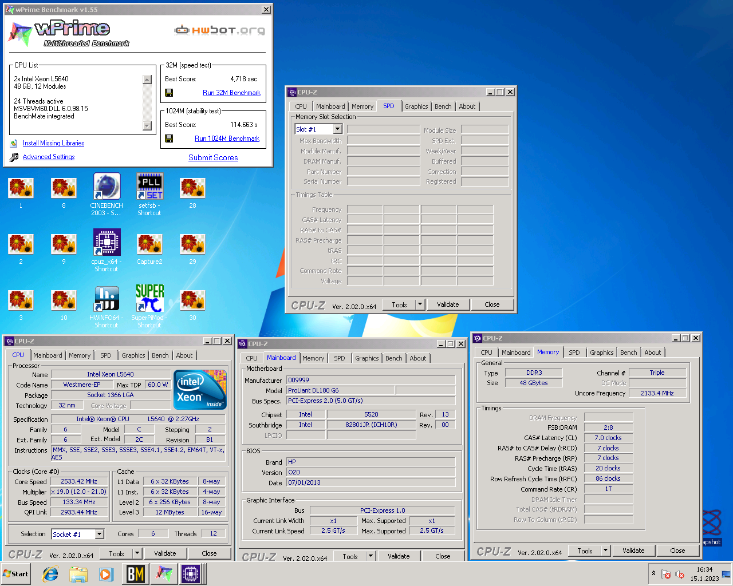Image resolution: width=733 pixels, height=586 pixels.
Task: Click the 48 GBytes memory size field
Action: (534, 383)
